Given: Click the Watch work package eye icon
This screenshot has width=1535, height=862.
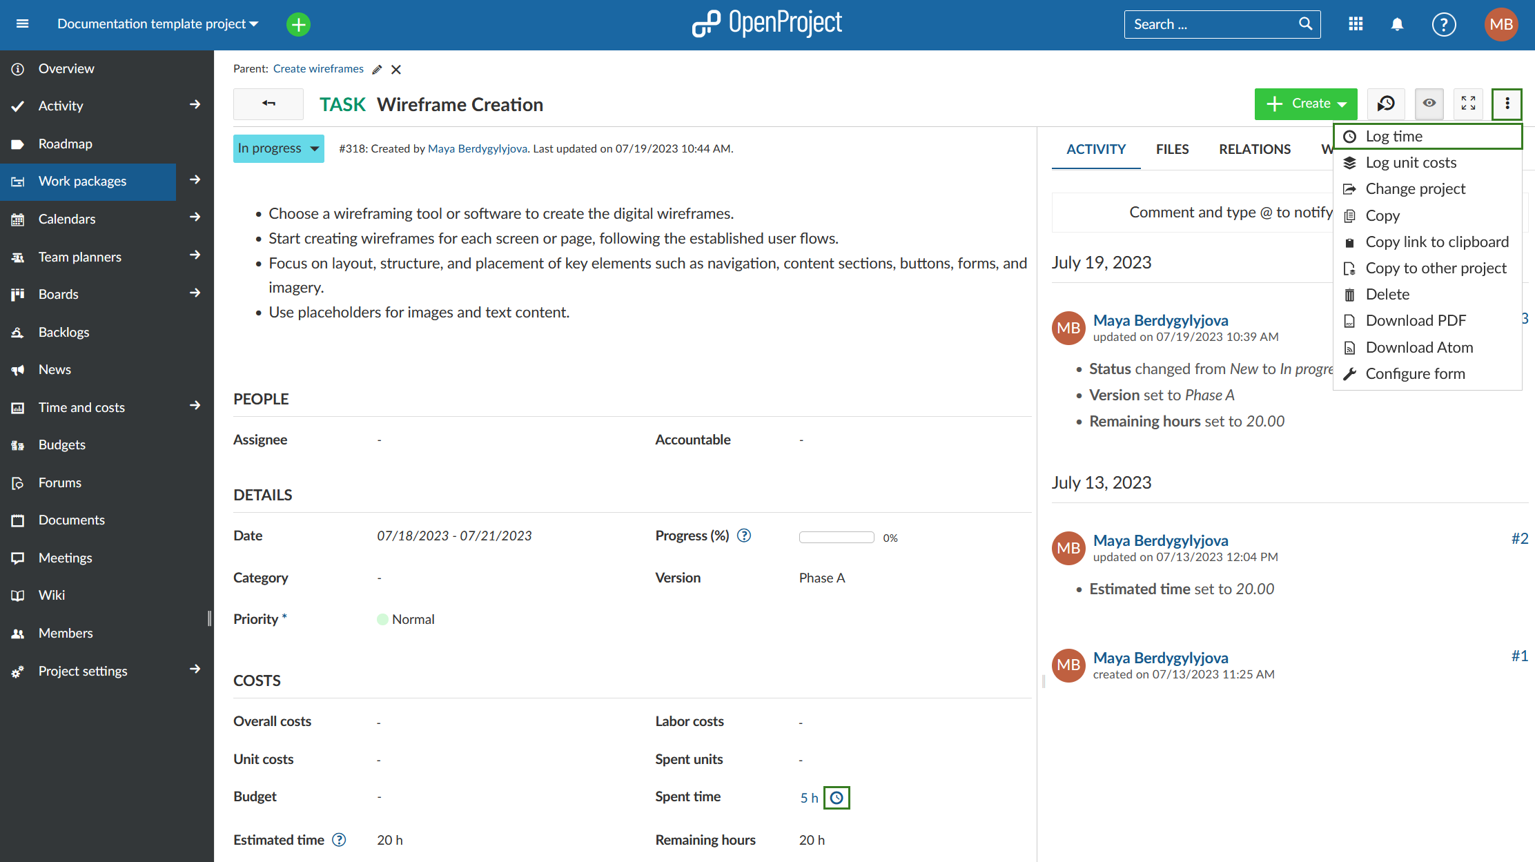Looking at the screenshot, I should pyautogui.click(x=1429, y=104).
